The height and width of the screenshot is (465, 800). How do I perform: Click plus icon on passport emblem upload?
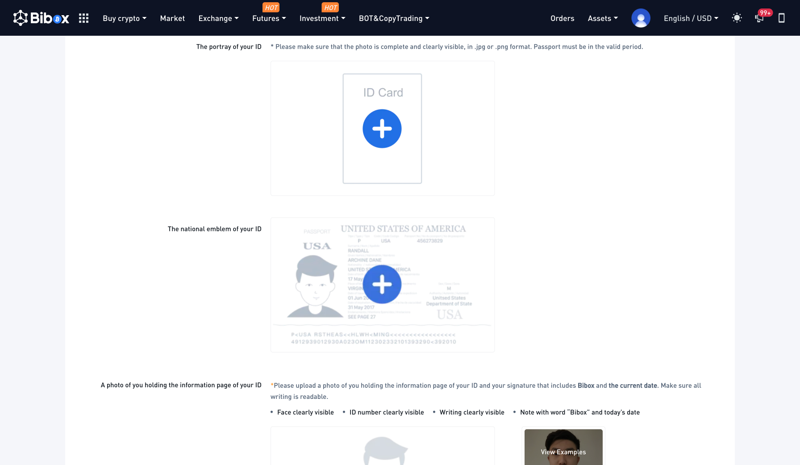tap(382, 285)
